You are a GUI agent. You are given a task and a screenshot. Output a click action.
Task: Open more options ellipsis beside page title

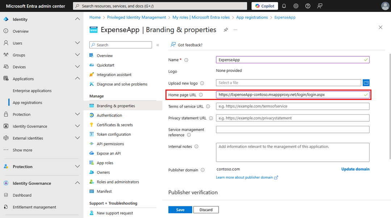pos(235,30)
